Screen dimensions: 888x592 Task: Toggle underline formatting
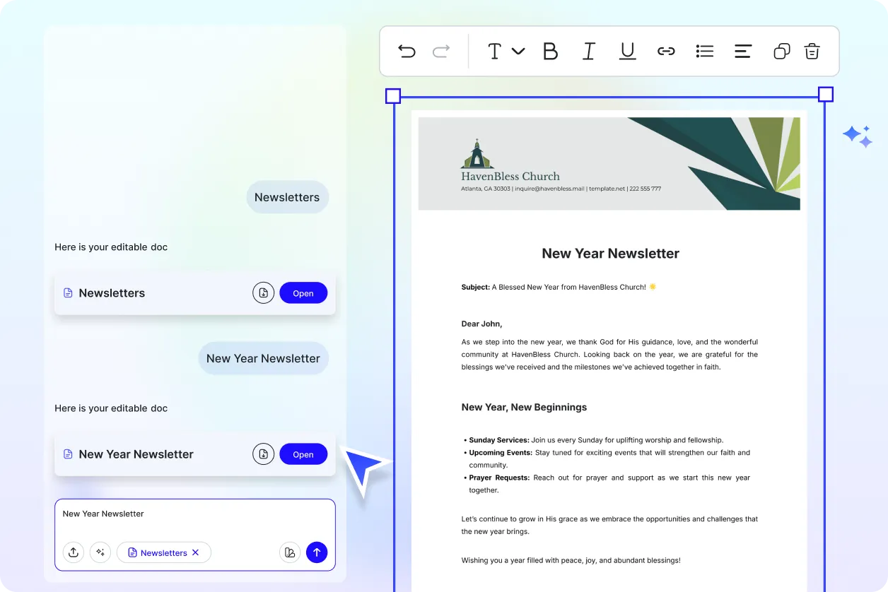click(627, 51)
